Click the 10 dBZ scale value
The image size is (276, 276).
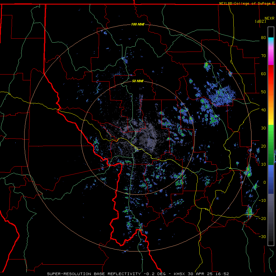coord(263,164)
